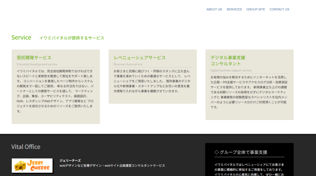Click the diamond symbol before グループ全体で事業支援
This screenshot has width=316, height=176.
(x=216, y=152)
